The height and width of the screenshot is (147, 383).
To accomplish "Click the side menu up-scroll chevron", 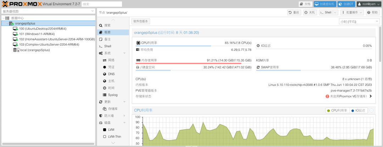I will pos(113,20).
